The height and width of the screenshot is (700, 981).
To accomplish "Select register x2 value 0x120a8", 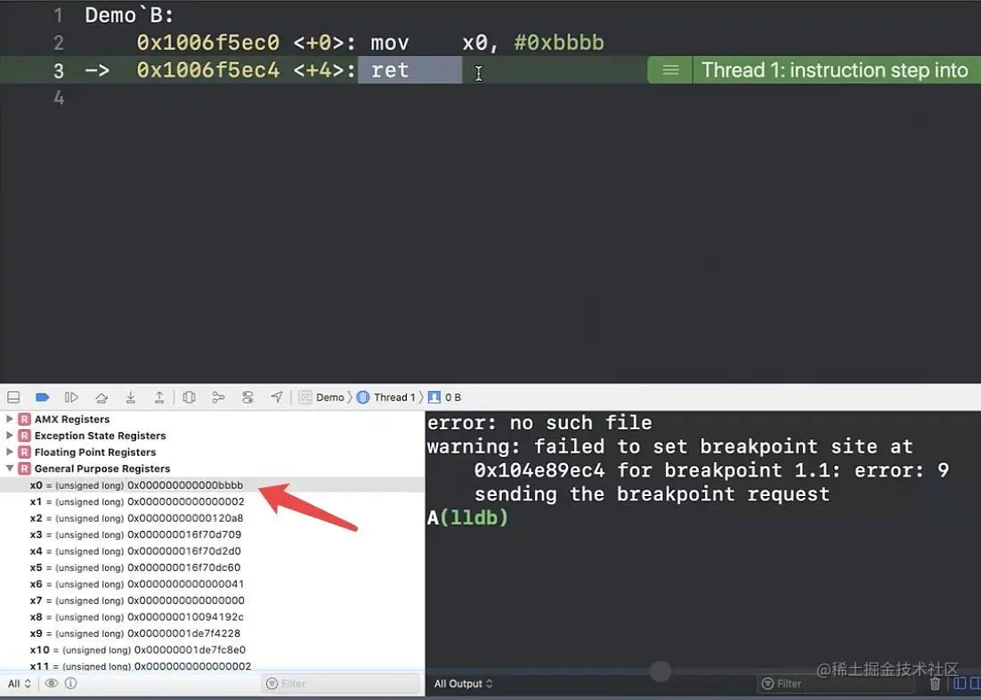I will [x=185, y=517].
